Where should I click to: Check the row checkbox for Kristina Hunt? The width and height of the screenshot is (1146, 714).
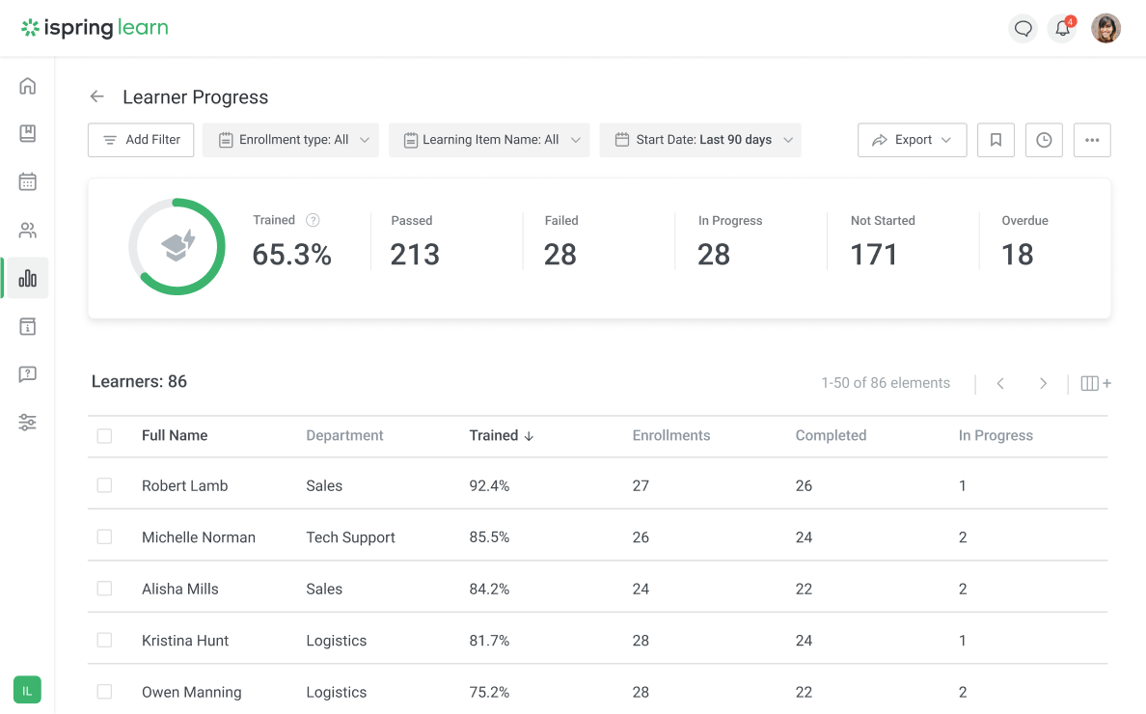click(x=104, y=640)
